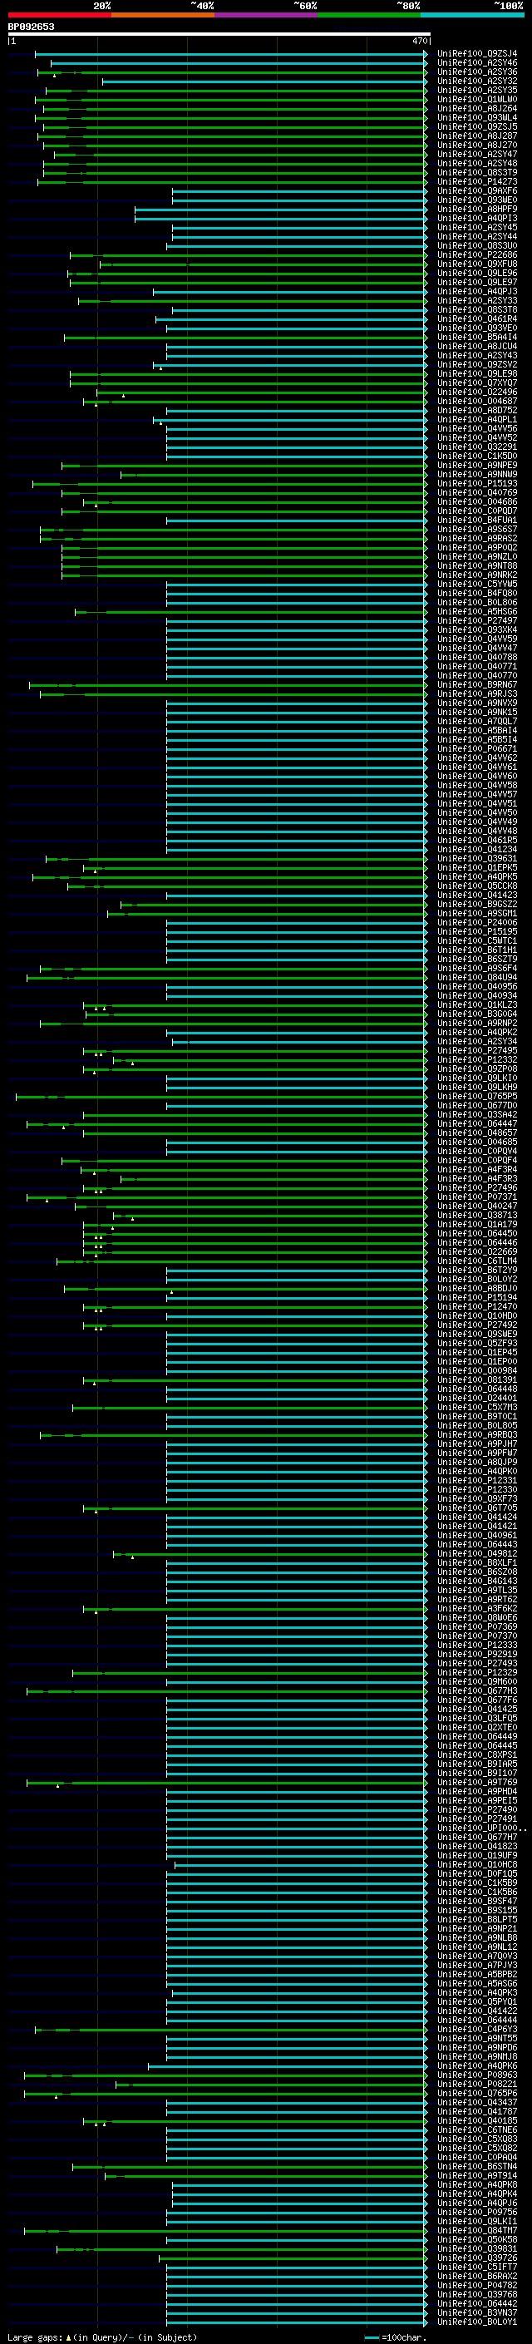
Task: Select hit UniRef100_P27495
Action: tap(476, 1051)
